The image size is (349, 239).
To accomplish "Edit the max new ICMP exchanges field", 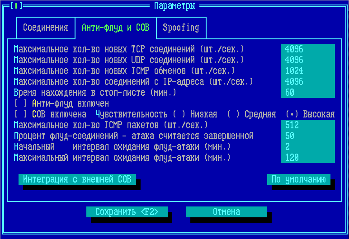I will (x=307, y=71).
